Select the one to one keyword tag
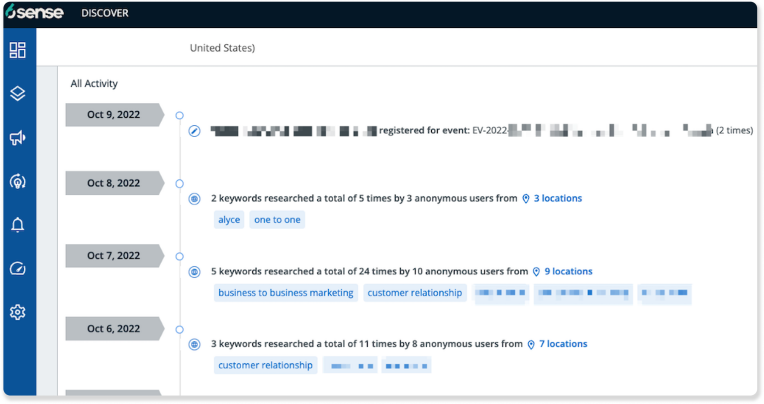This screenshot has width=764, height=404. [x=277, y=219]
